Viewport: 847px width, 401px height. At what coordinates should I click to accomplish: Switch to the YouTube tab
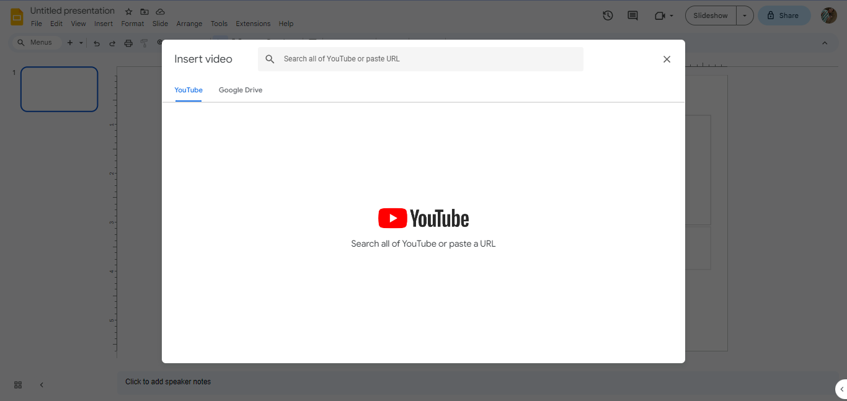[x=188, y=90]
